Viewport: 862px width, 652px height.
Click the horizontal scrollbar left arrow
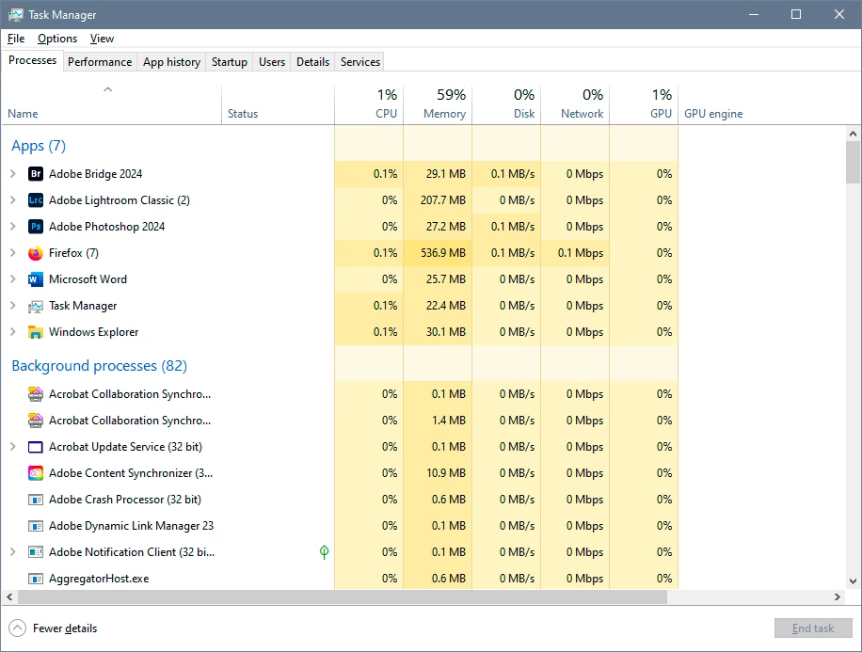[9, 596]
